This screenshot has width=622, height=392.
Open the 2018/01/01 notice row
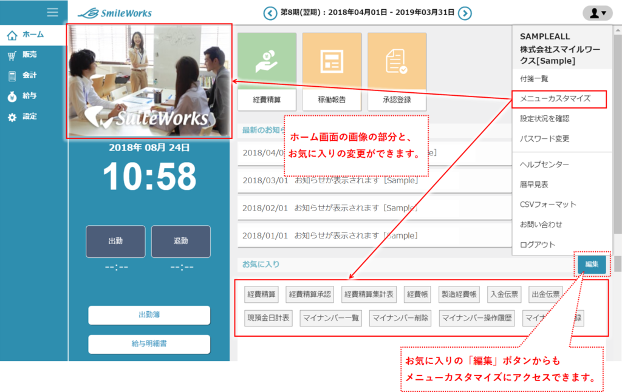[374, 236]
